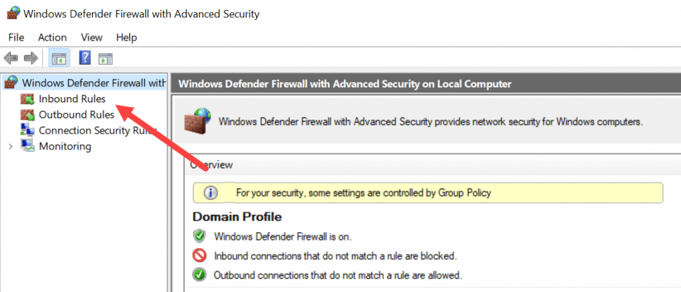Toggle the Show/Hide Action Pane icon
681x292 pixels.
tap(106, 59)
